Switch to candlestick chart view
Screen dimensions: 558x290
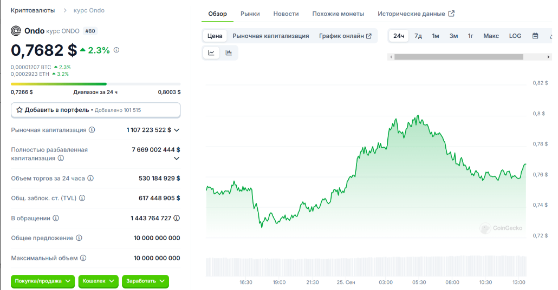tap(229, 52)
